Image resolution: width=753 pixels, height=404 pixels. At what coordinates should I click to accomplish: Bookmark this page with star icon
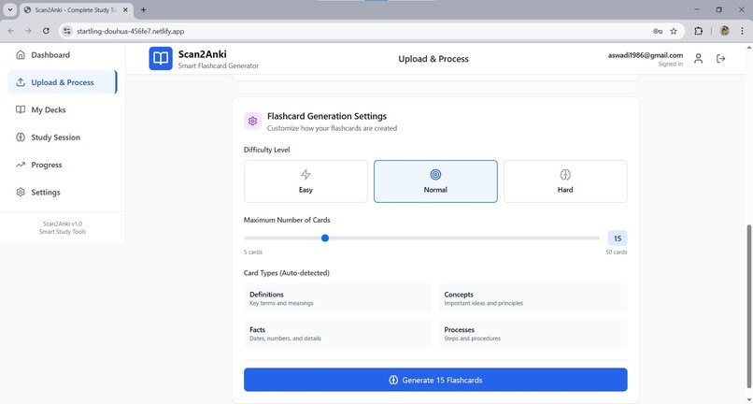tap(674, 31)
